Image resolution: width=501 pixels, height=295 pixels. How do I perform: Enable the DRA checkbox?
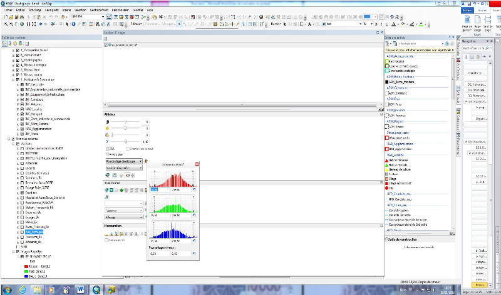(x=106, y=148)
